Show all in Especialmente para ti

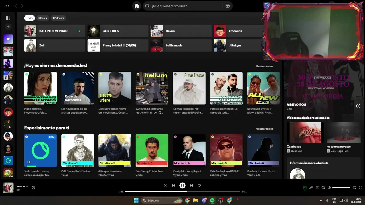264,129
